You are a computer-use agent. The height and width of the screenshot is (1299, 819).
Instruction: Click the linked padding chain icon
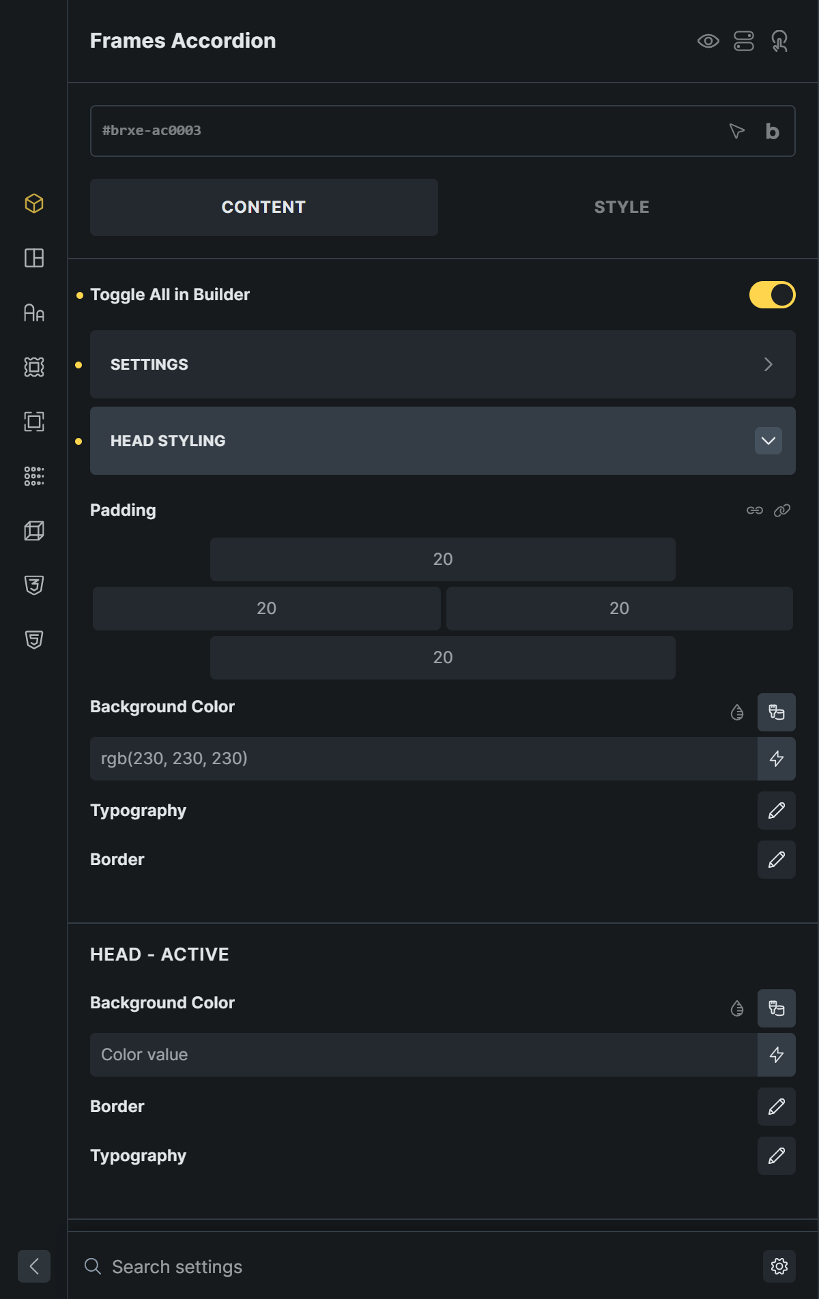pos(755,510)
